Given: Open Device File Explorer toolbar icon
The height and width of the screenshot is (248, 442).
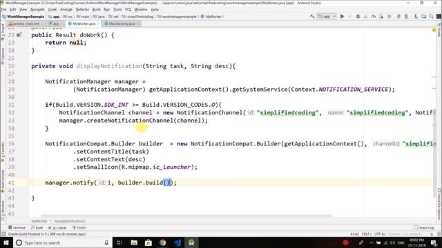Looking at the screenshot, I should [423, 17].
